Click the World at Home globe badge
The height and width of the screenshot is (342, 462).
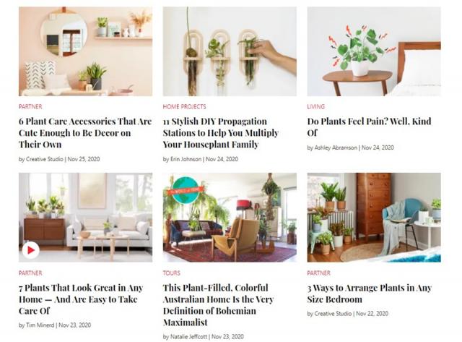pyautogui.click(x=186, y=190)
